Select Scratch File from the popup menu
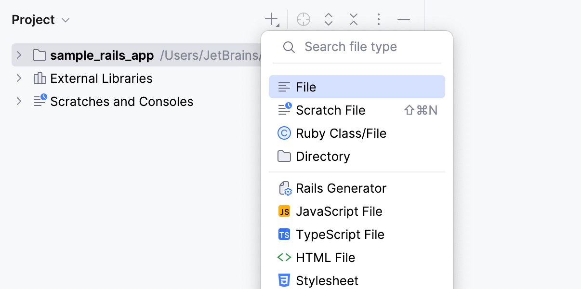 [330, 110]
